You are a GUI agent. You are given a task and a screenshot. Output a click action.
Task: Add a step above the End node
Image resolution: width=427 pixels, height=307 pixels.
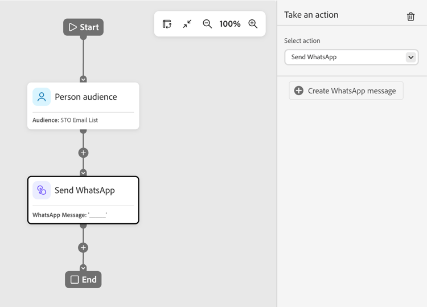click(83, 248)
